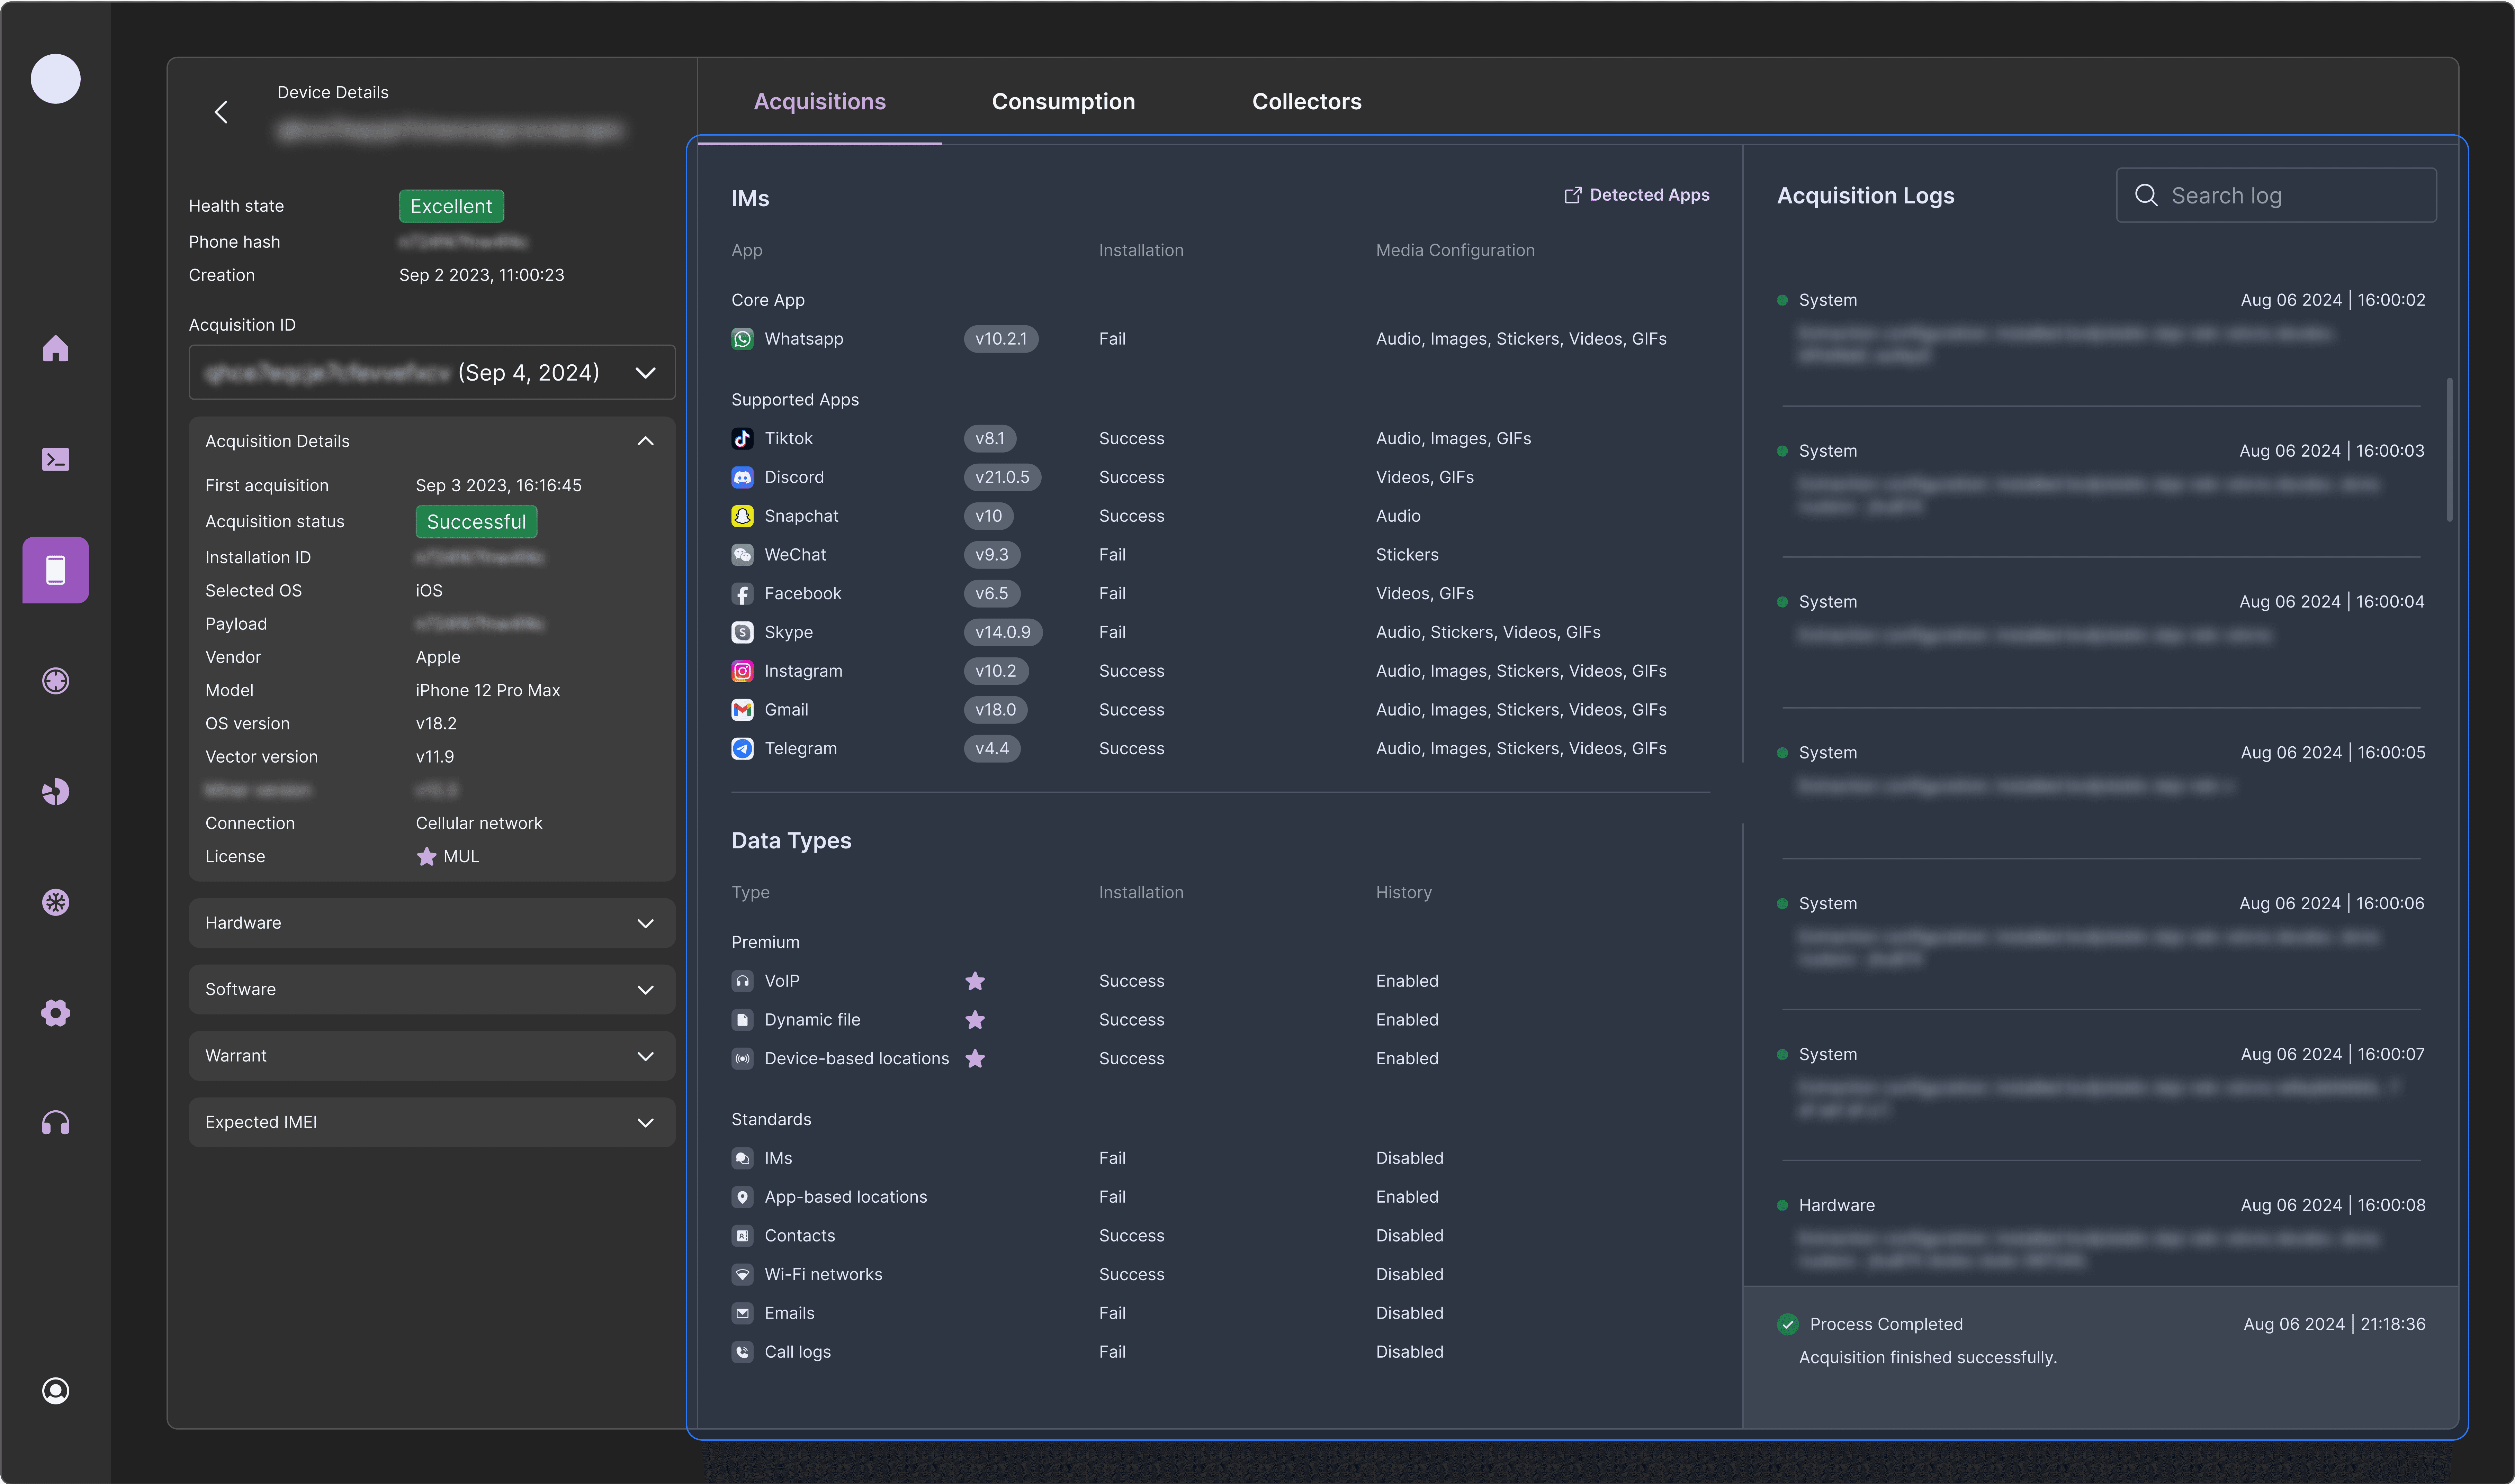Switch to the Consumption tab

click(x=1063, y=102)
